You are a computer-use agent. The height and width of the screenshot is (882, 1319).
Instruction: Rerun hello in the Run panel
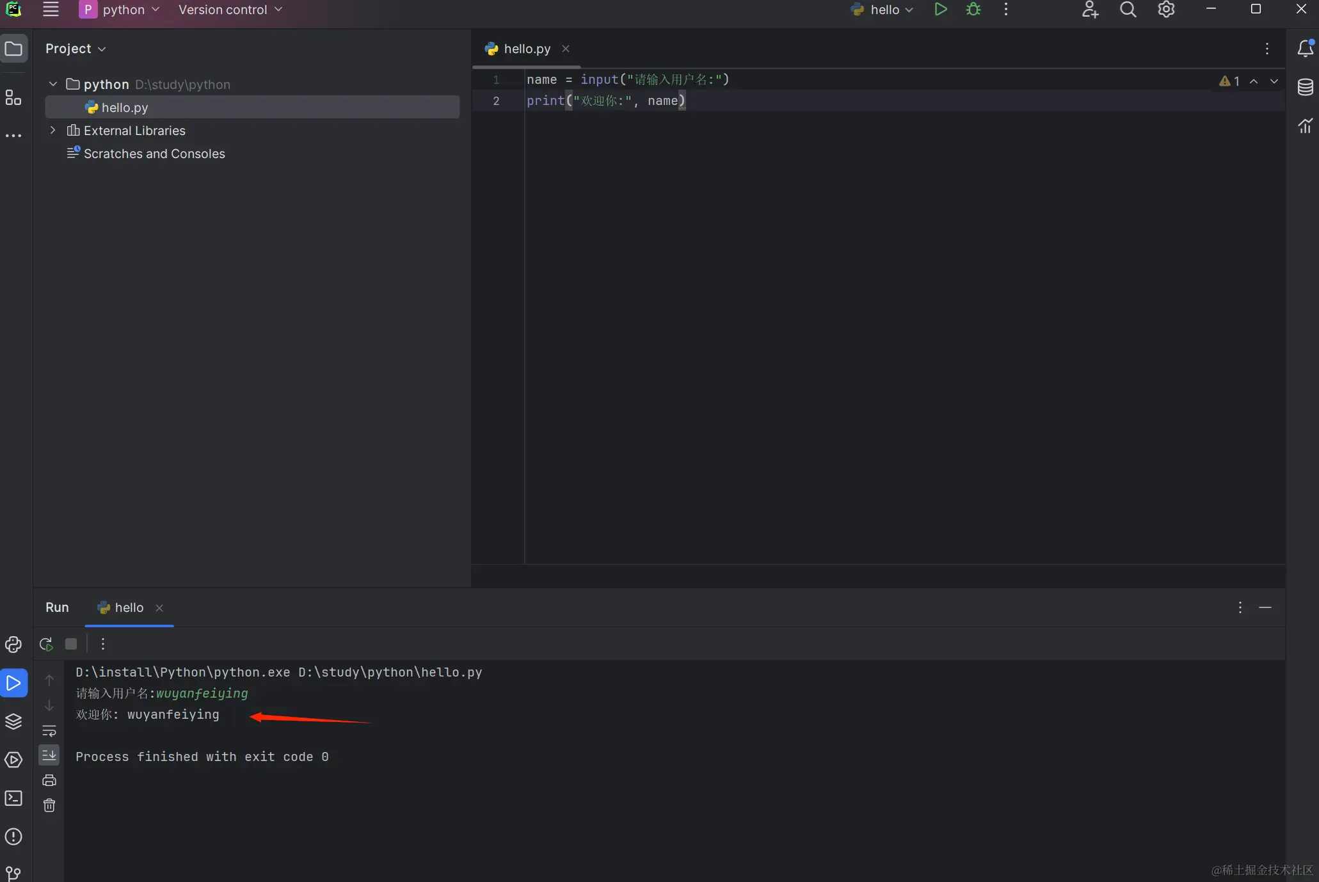(46, 644)
